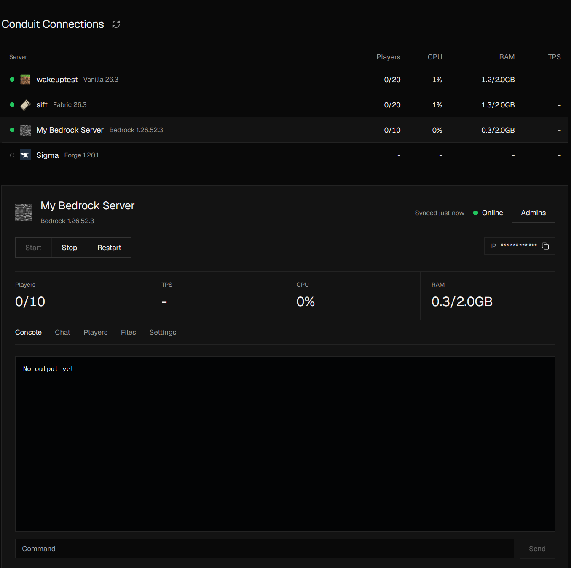Click the CPU column header
571x568 pixels.
[435, 57]
